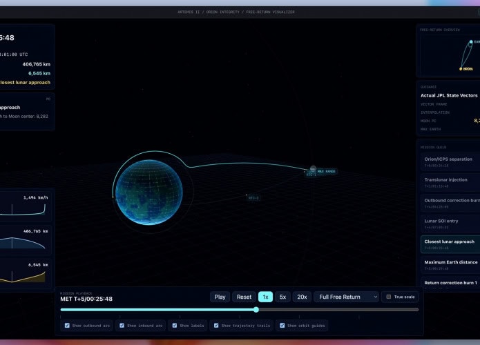
Task: Click the mission timeline slider handle
Action: pos(256,310)
